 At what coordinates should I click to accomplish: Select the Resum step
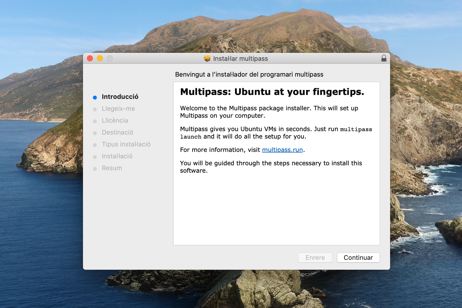click(112, 168)
